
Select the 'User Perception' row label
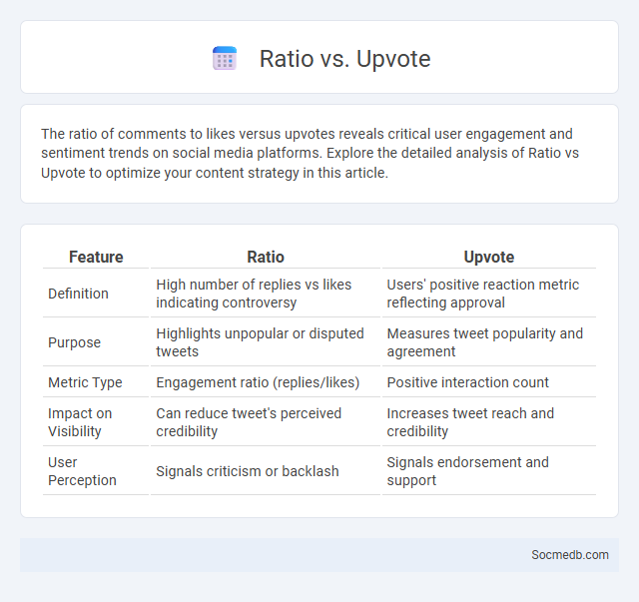(x=82, y=471)
